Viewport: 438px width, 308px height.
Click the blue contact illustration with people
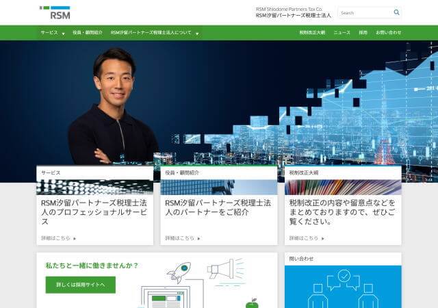343,287
